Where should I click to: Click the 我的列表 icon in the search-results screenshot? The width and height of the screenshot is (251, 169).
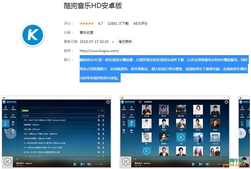pyautogui.click(x=13, y=116)
